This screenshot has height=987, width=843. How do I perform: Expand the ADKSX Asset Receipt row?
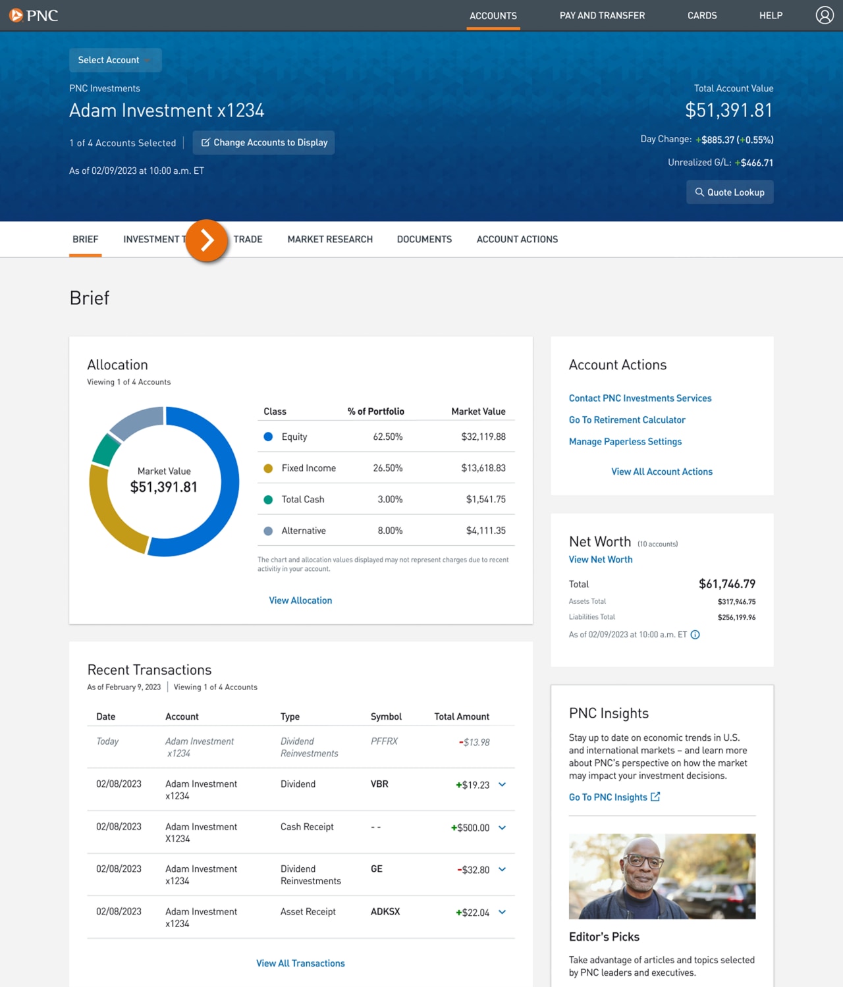tap(502, 913)
